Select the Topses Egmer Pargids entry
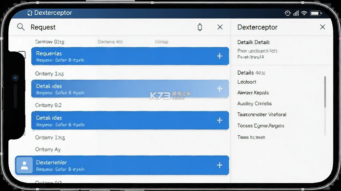This screenshot has height=191, width=341. tap(261, 126)
